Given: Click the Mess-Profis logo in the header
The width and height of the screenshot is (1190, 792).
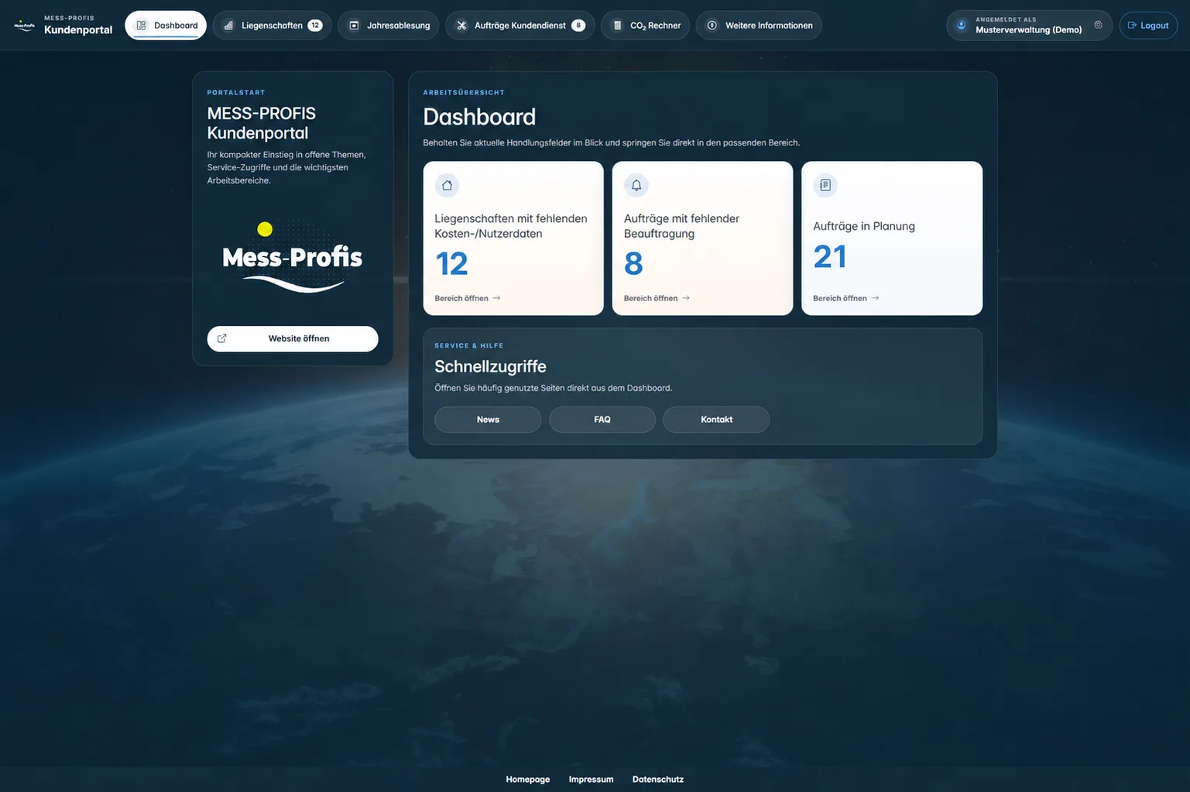Looking at the screenshot, I should click(x=24, y=26).
